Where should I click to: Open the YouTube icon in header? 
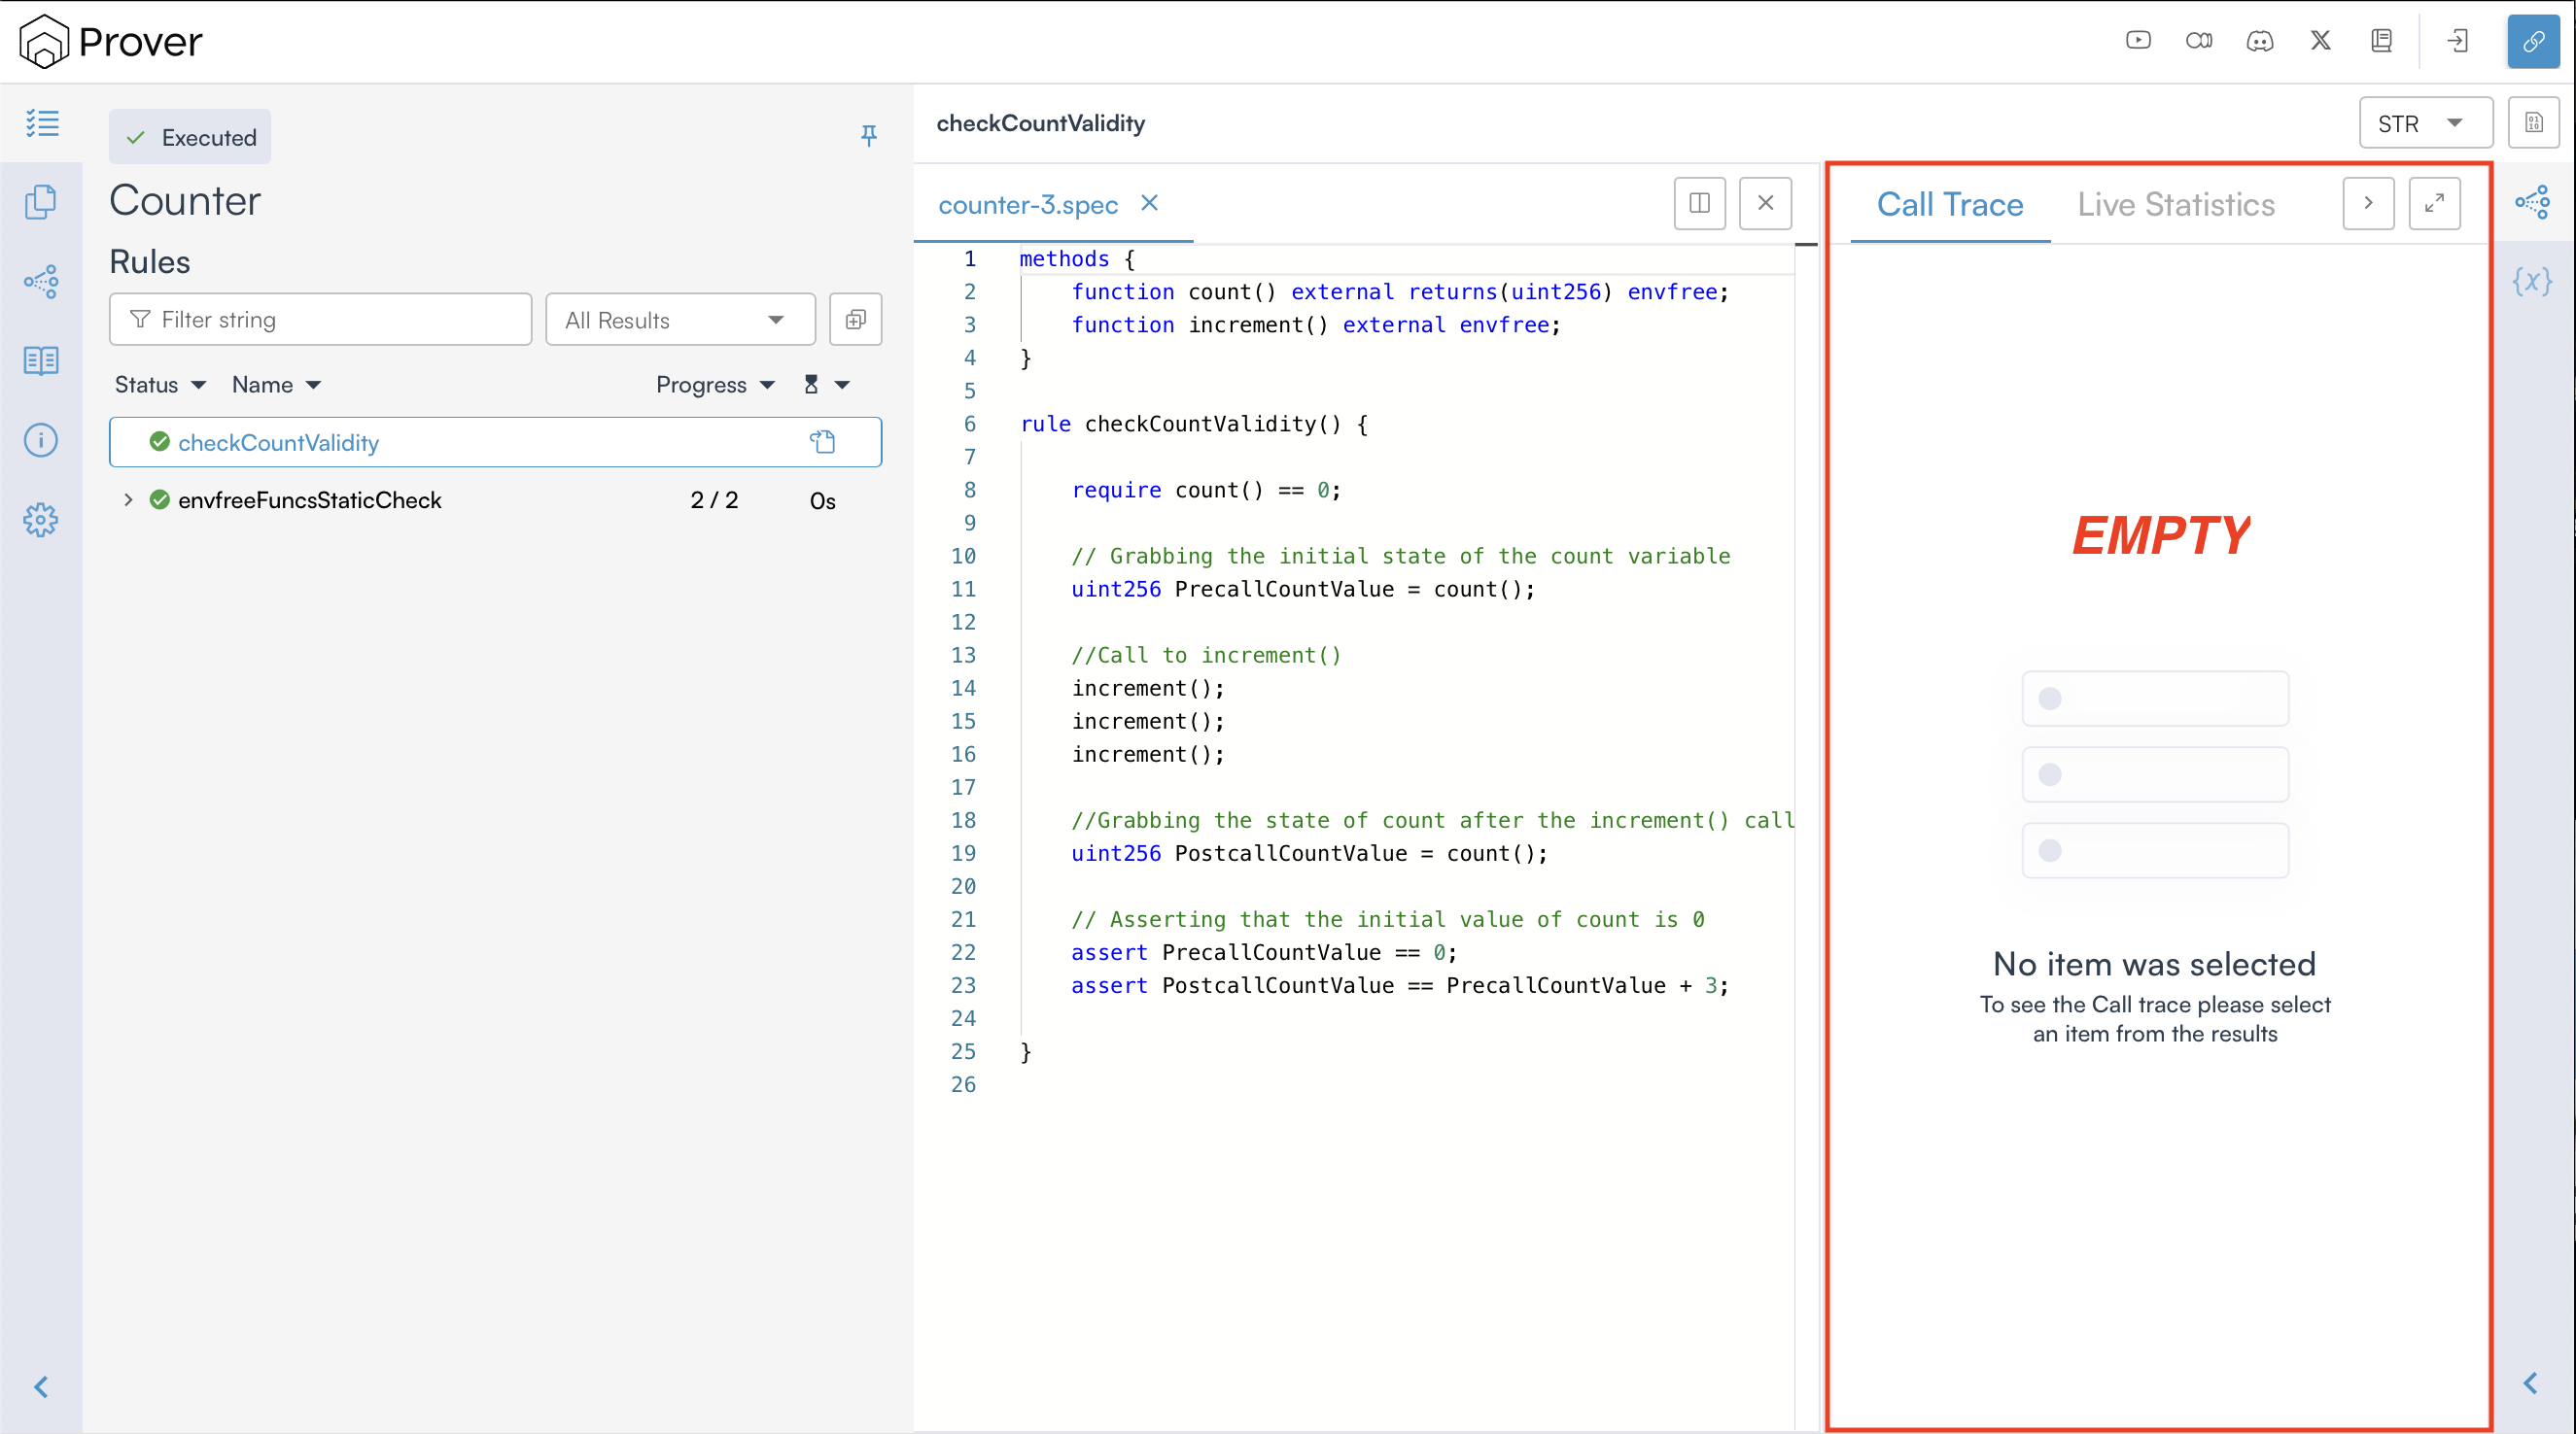point(2137,41)
